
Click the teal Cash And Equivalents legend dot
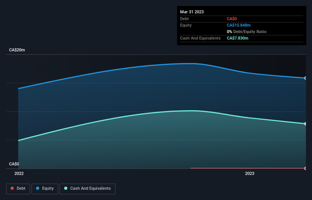click(66, 188)
